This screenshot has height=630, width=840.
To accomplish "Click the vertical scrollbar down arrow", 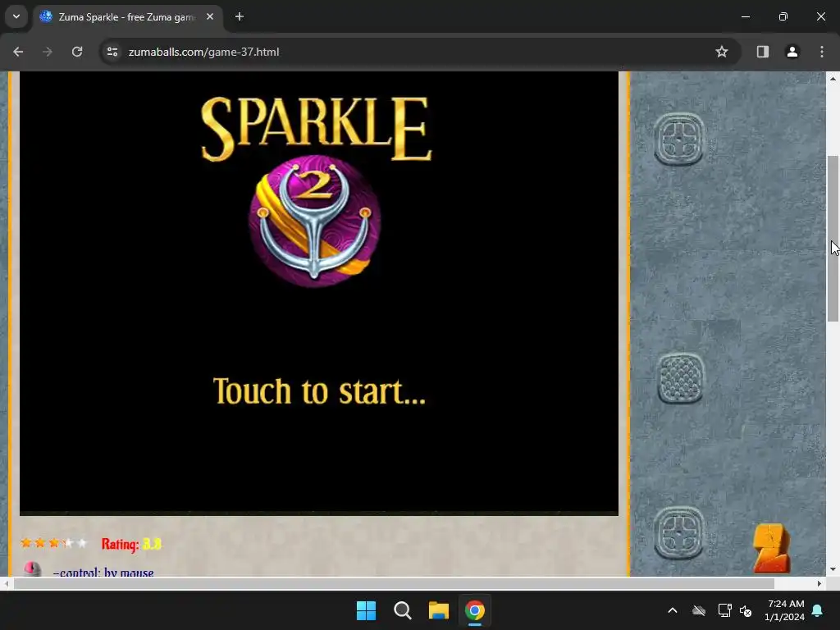I will click(833, 569).
